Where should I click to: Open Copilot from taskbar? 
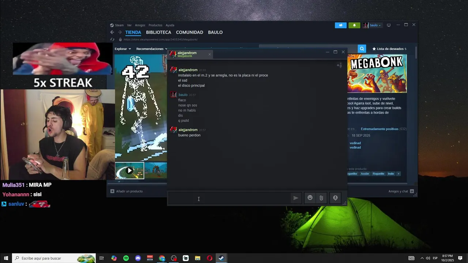(x=114, y=258)
